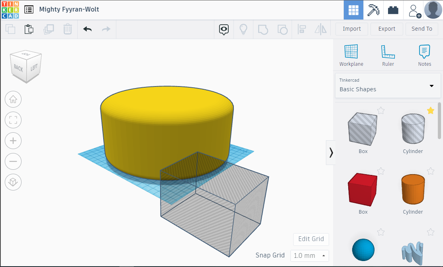The width and height of the screenshot is (443, 267).
Task: Open the Snap Grid 1.0 mm dropdown
Action: [310, 256]
